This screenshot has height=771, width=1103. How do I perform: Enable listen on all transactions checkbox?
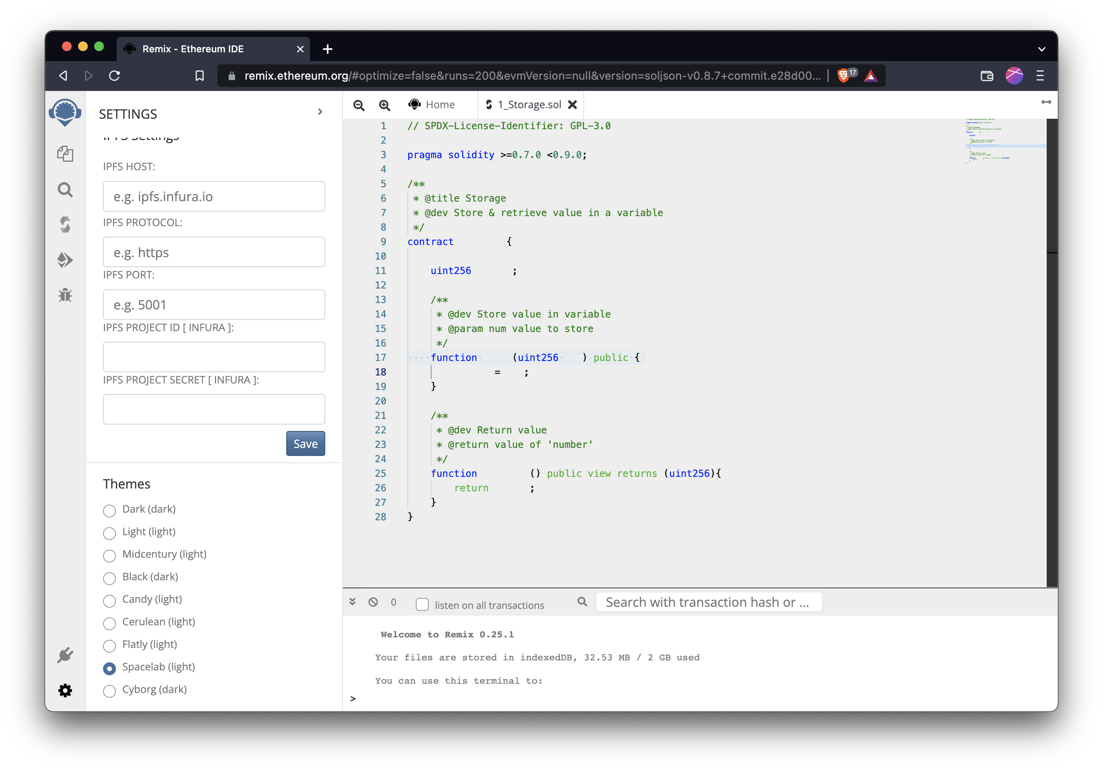pyautogui.click(x=422, y=604)
